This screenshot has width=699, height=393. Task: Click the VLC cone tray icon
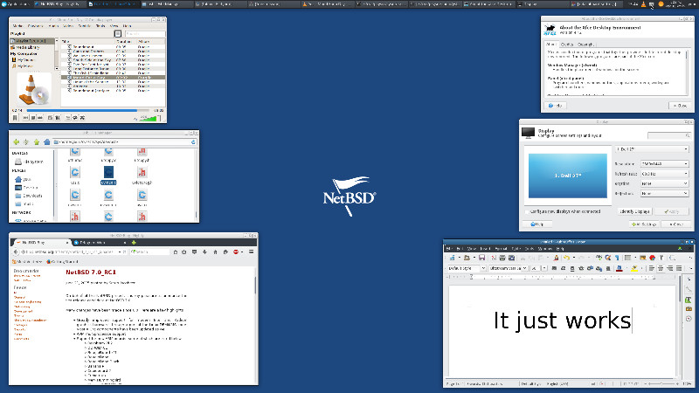(644, 5)
